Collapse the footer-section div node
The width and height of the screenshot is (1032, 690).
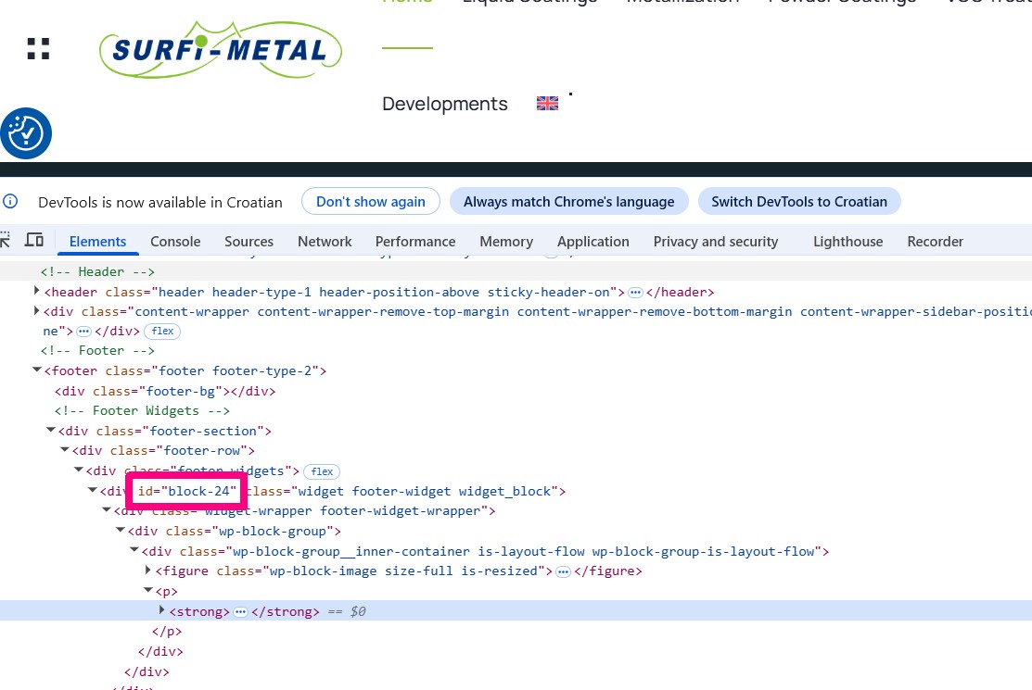[x=51, y=431]
